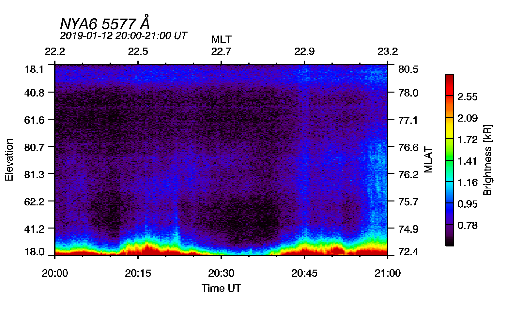Click colorbar value '1.41'

click(x=468, y=161)
